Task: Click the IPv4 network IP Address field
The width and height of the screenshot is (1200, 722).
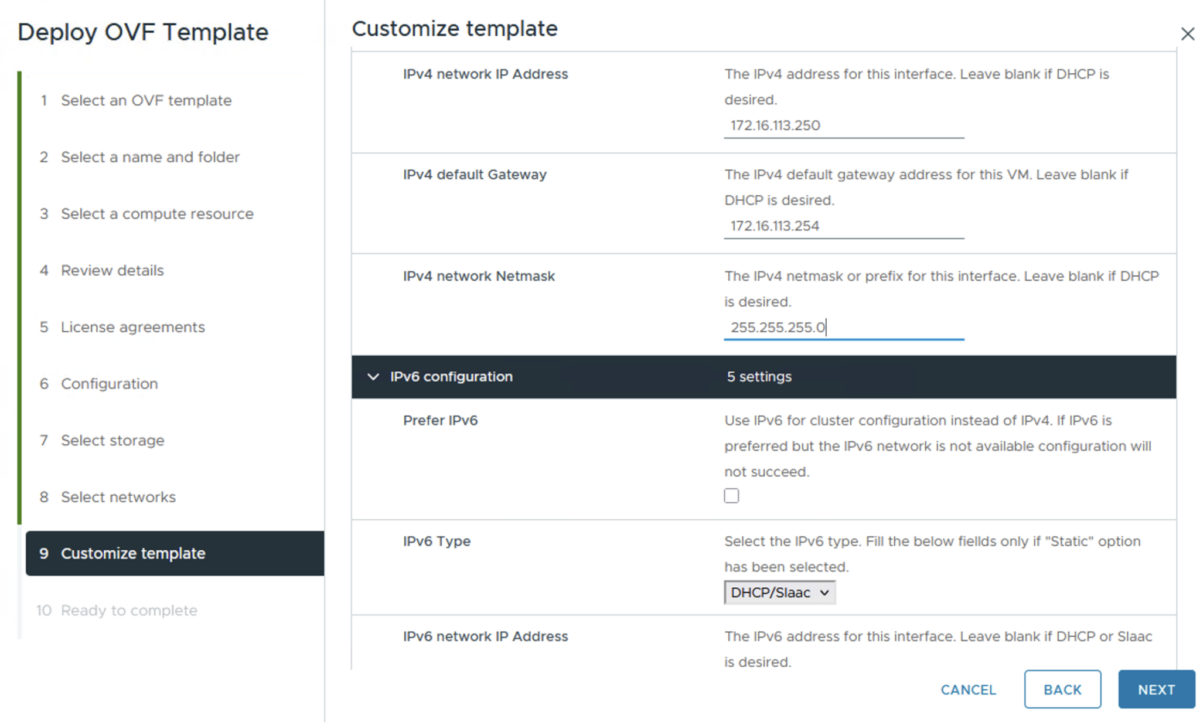Action: coord(843,125)
